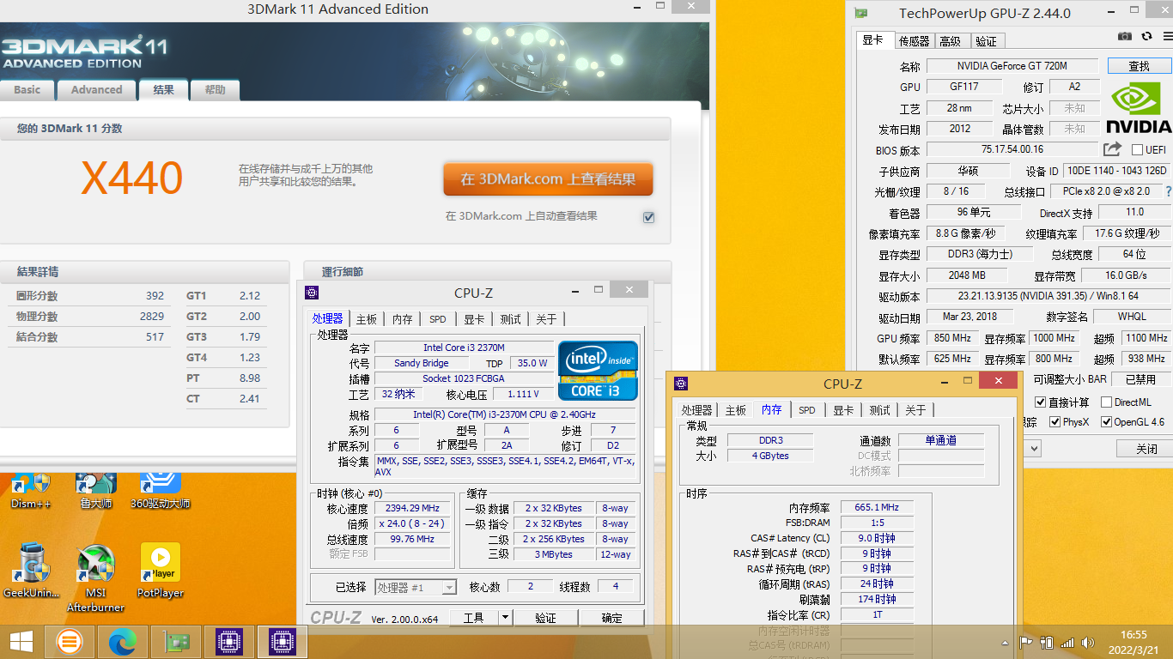Select the highlighted second CPU-Z taskbar icon
Image resolution: width=1173 pixels, height=659 pixels.
282,641
